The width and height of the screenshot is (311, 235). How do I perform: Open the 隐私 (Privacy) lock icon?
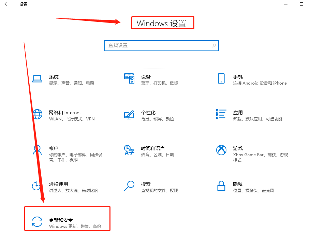pyautogui.click(x=221, y=186)
